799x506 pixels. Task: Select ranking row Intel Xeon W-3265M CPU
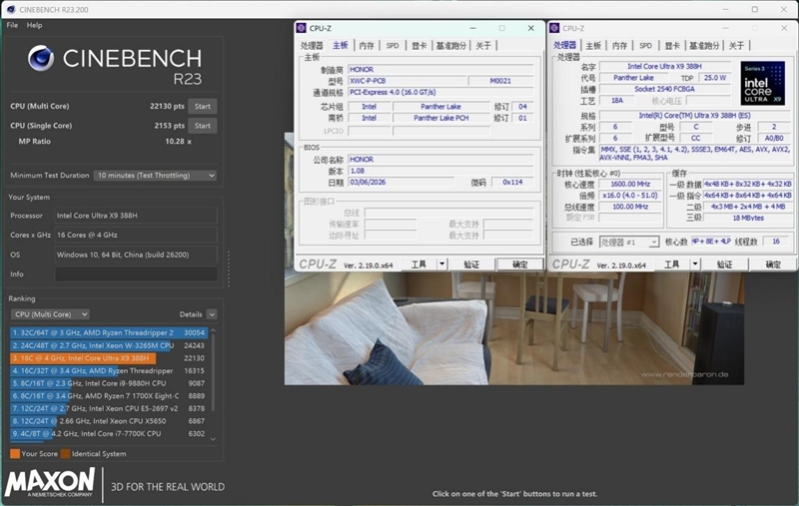point(109,345)
